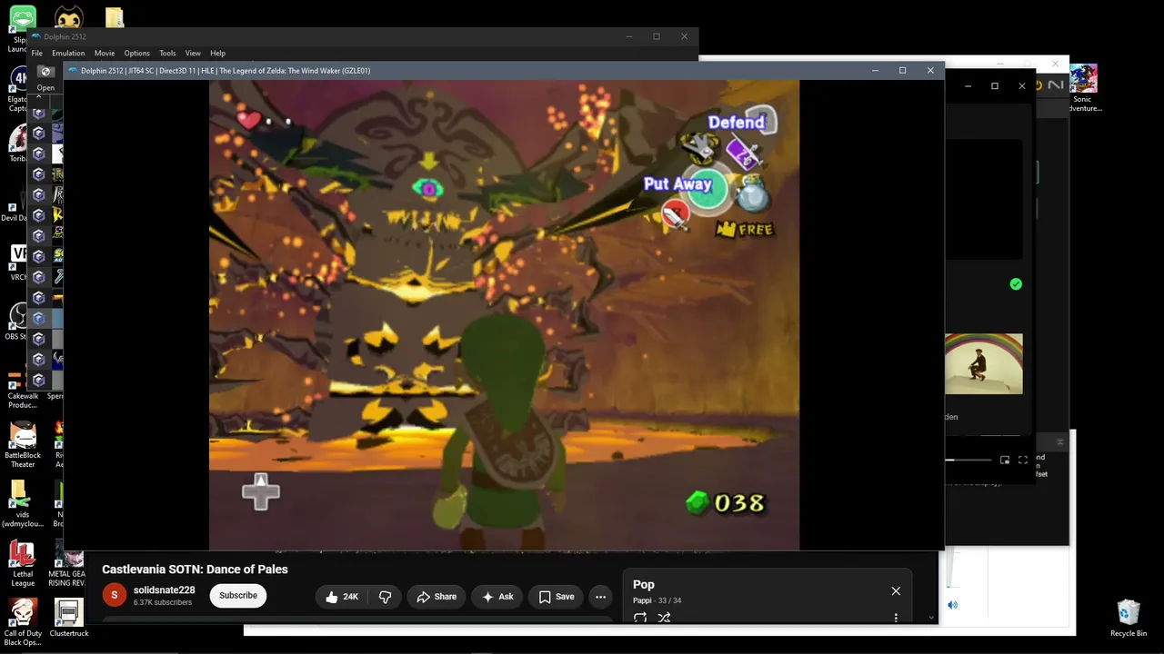Screen dimensions: 1164x654
Task: Select the first GameCube game in Dolphin's list
Action: [45, 114]
